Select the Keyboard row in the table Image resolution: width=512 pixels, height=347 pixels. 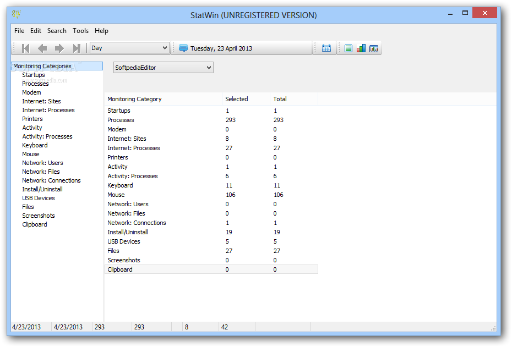click(x=211, y=185)
